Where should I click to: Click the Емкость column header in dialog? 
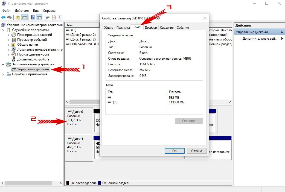pos(182,92)
